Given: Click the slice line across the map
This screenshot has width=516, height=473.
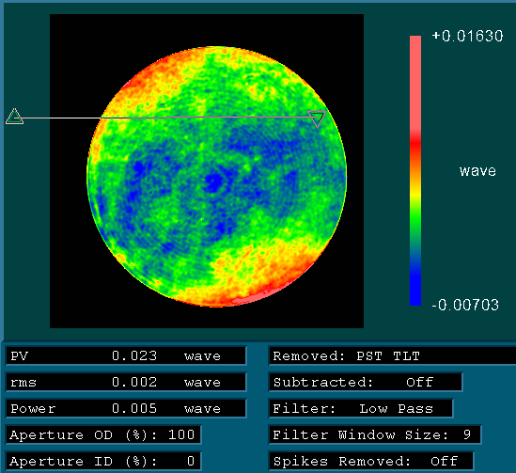Looking at the screenshot, I should click(164, 118).
